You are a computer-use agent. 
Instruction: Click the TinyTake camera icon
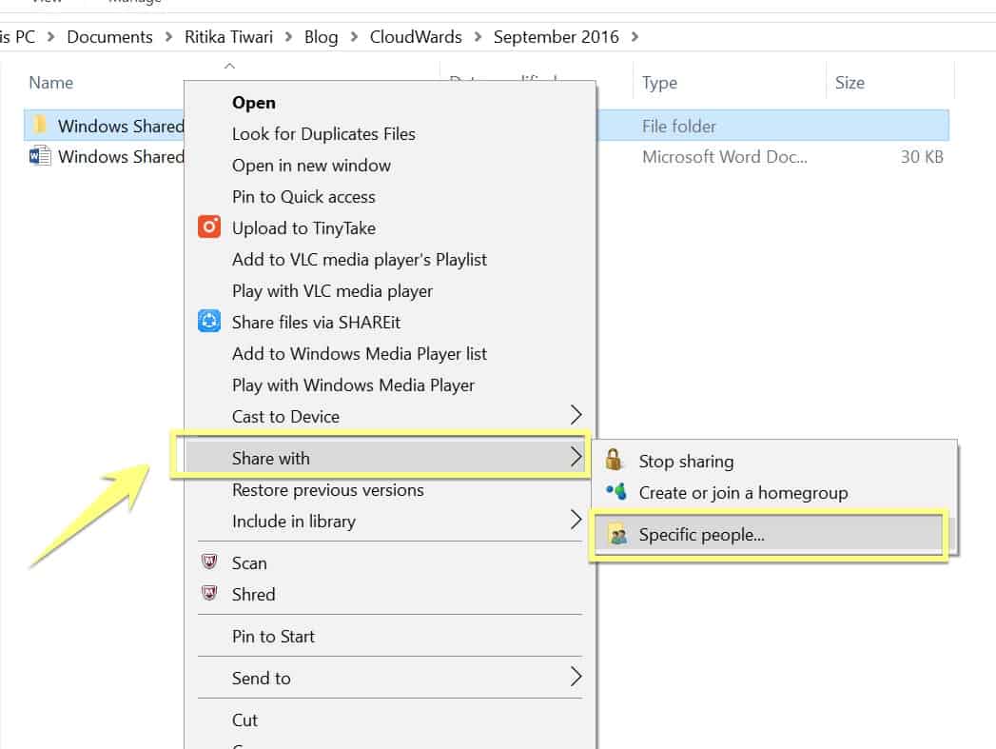(x=209, y=227)
